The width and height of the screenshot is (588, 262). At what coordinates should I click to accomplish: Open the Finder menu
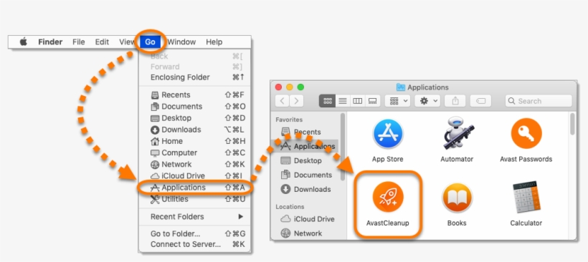tap(50, 42)
